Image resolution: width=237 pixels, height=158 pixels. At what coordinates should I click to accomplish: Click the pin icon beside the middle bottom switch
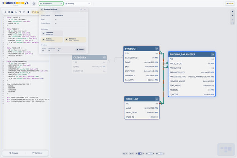click(153, 154)
